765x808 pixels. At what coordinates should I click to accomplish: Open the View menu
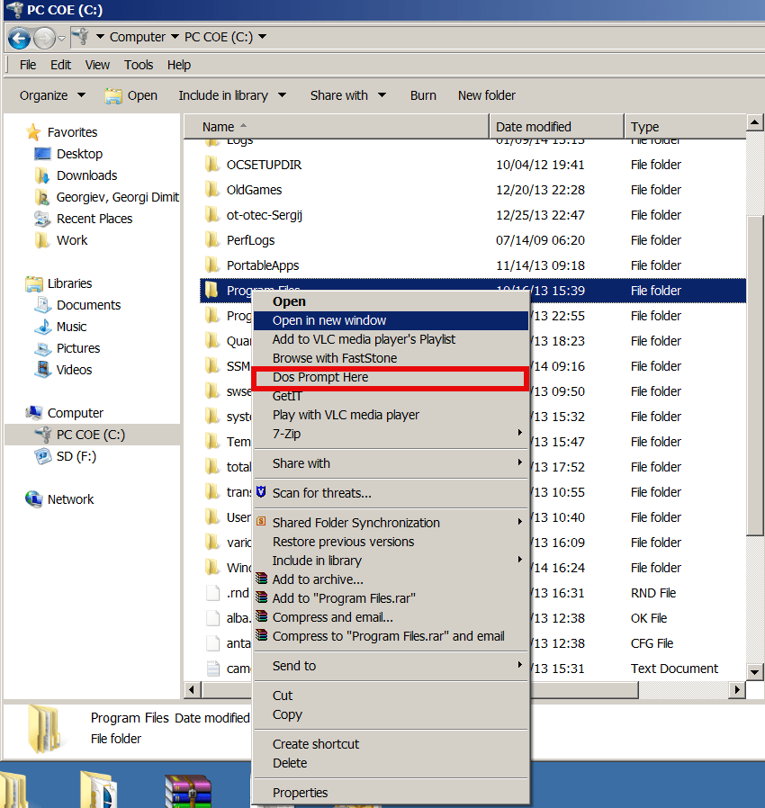coord(97,65)
